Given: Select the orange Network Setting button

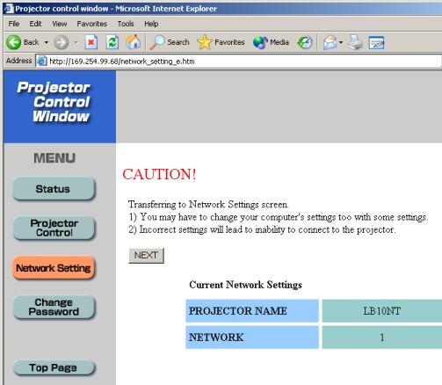Looking at the screenshot, I should tap(54, 267).
